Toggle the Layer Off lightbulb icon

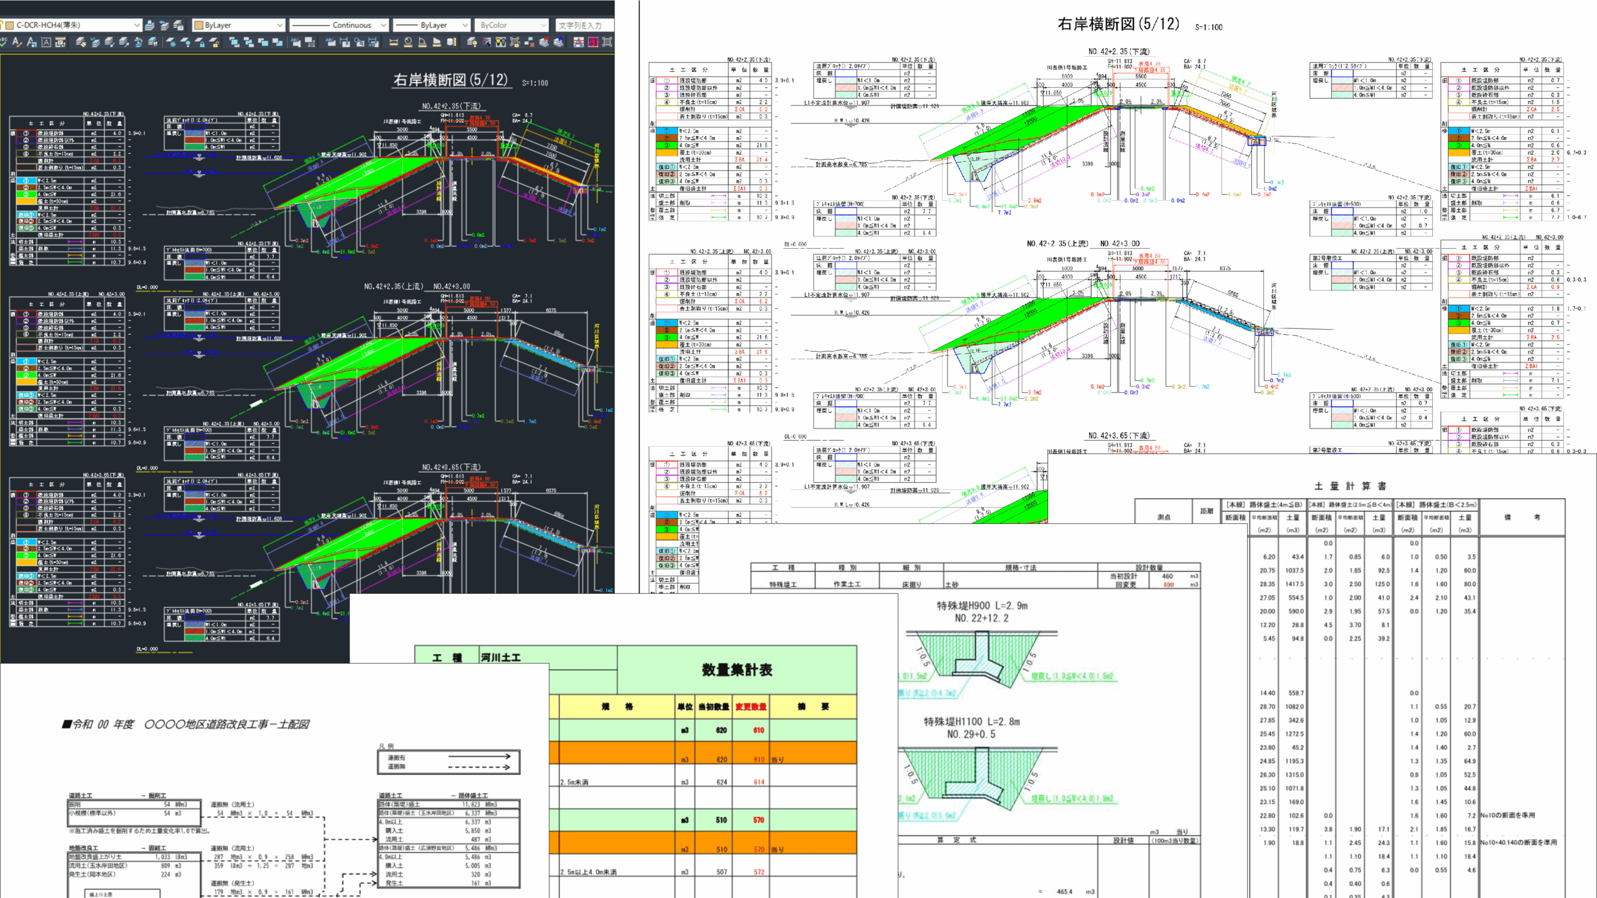186,42
